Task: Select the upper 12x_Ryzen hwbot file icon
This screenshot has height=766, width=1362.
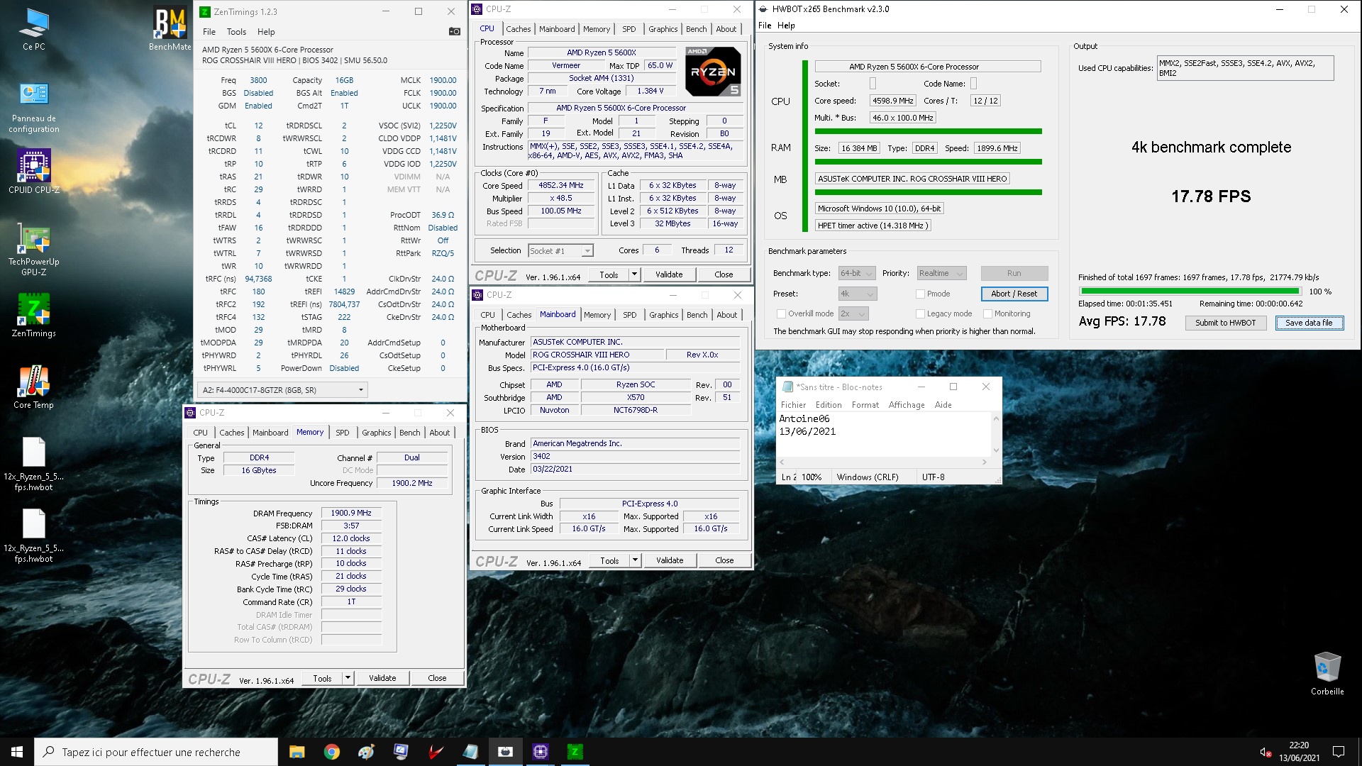Action: click(33, 463)
